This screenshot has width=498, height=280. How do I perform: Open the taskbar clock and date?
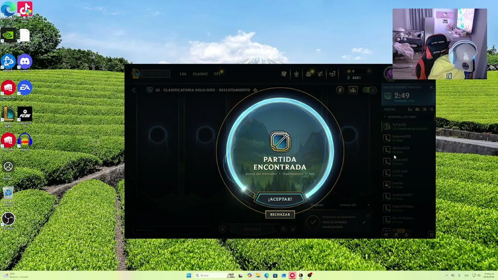(488, 275)
